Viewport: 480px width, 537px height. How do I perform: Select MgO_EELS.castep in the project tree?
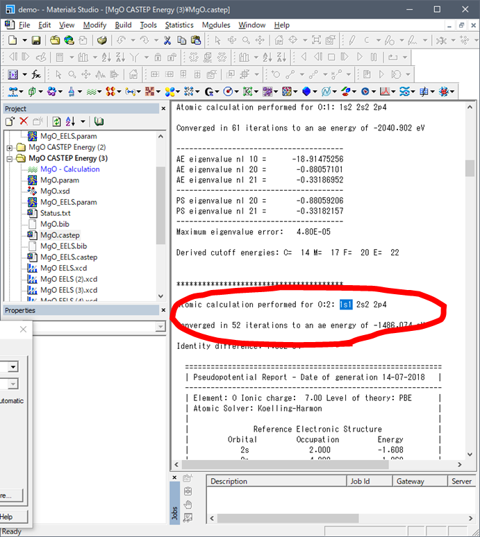(69, 257)
